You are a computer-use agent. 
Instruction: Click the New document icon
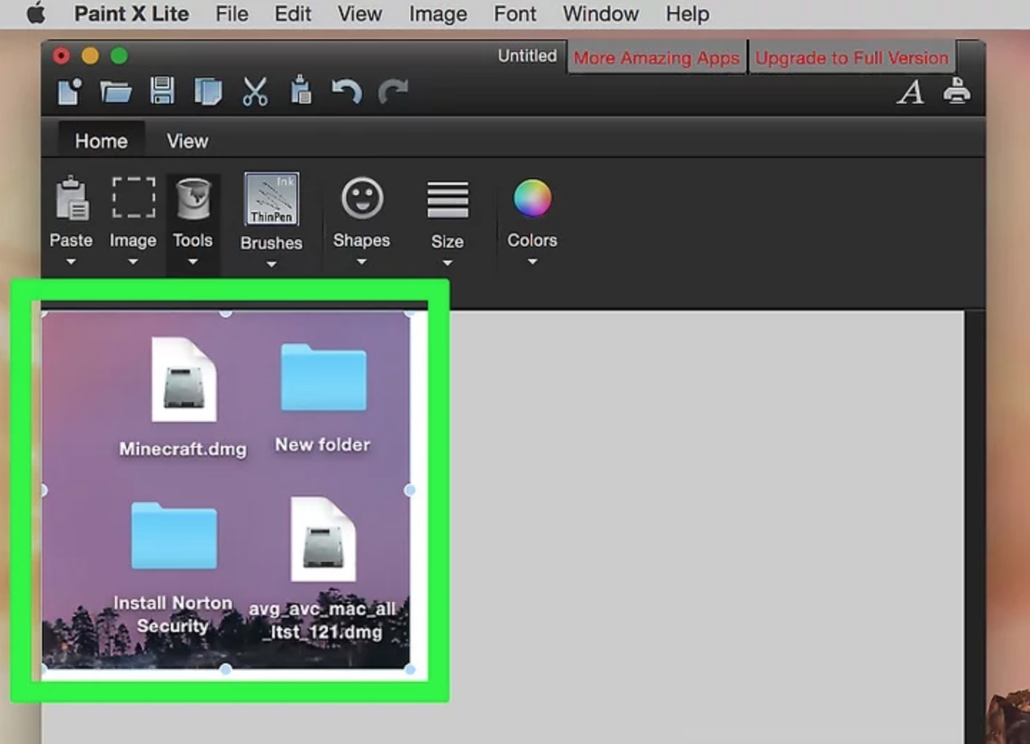69,92
